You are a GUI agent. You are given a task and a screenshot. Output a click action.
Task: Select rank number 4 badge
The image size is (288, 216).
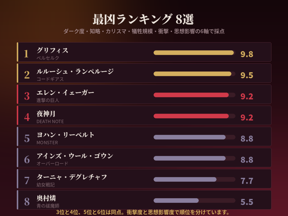[27, 117]
